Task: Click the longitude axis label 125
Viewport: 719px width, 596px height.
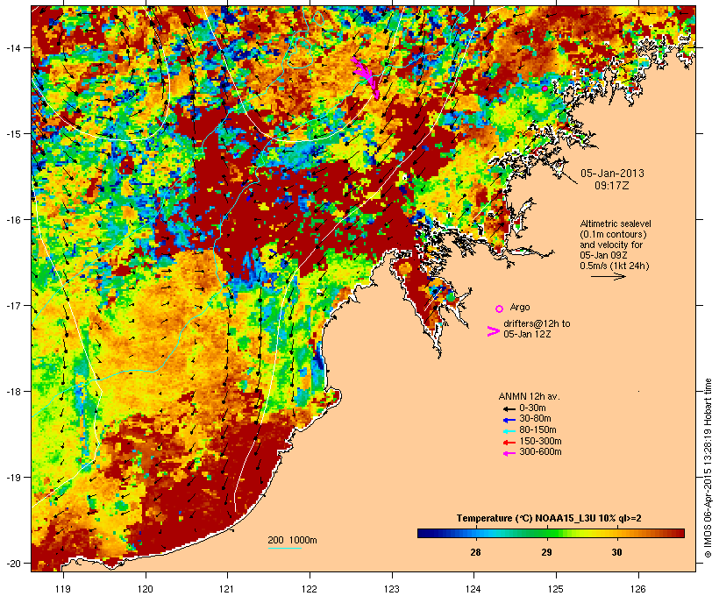Action: pos(556,589)
